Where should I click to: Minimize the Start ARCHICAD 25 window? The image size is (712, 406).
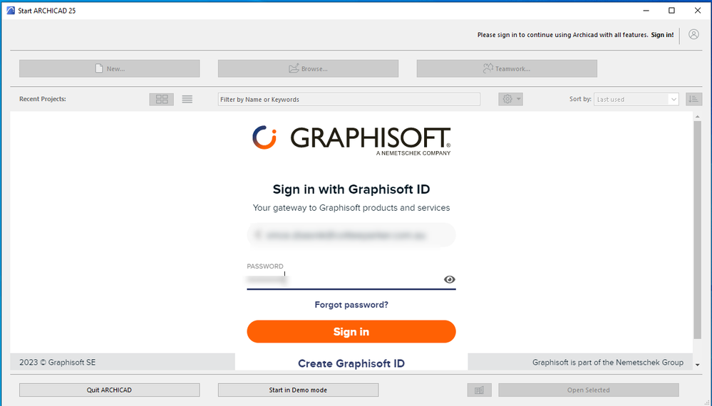[646, 11]
